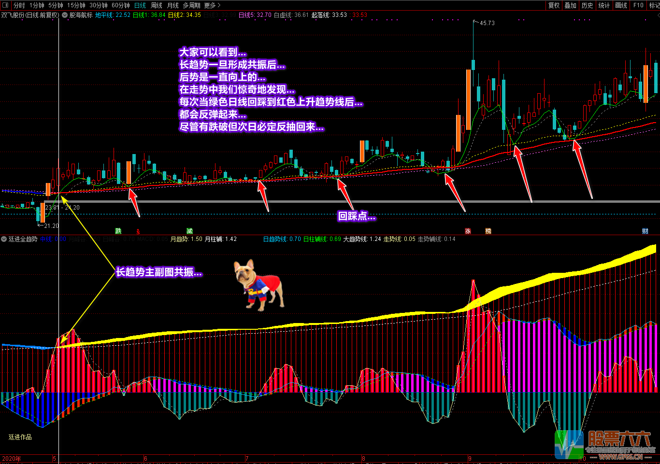This screenshot has height=464, width=660.
Task: Click the 股海航标 indicator name
Action: (x=81, y=15)
